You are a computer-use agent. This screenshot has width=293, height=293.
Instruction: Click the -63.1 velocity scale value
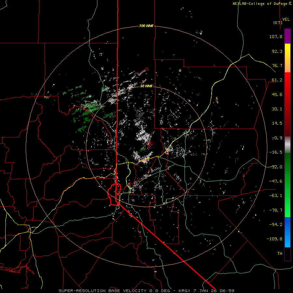(x=276, y=196)
